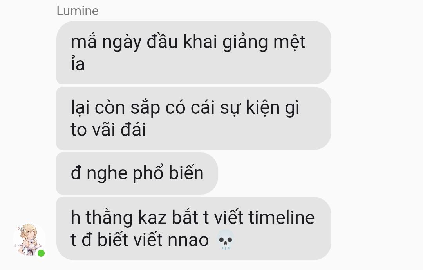Screen dimensions: 423x270
Task: Click the green online status dot
Action: [x=41, y=253]
